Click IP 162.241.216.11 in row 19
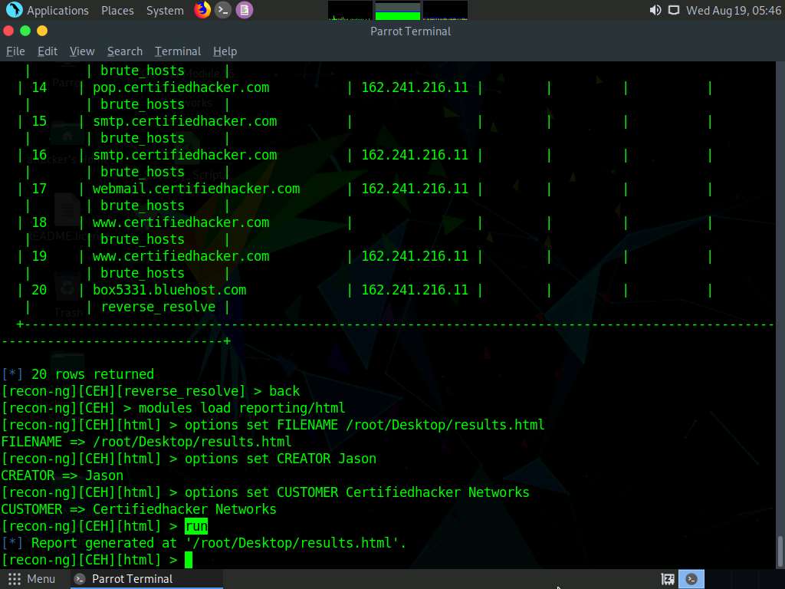 415,256
